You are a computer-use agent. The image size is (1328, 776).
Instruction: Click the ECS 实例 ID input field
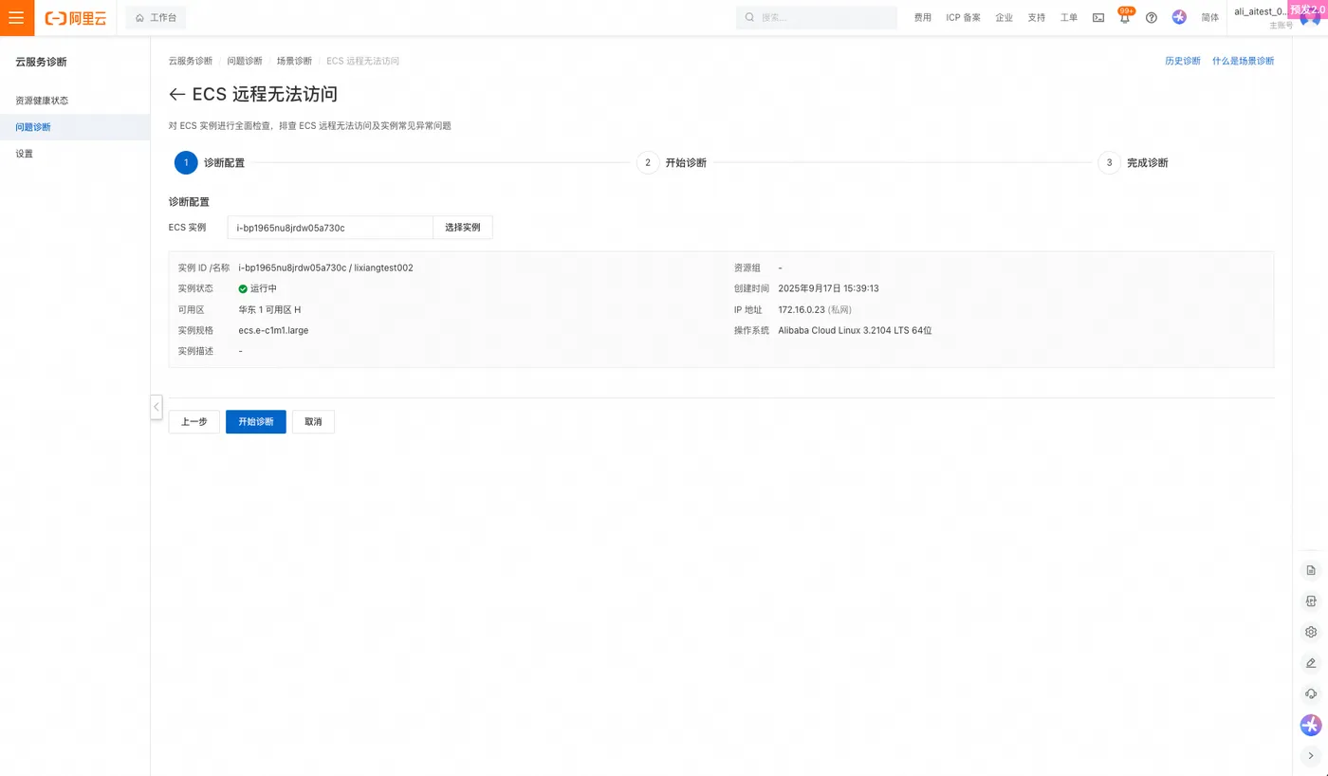coord(330,228)
